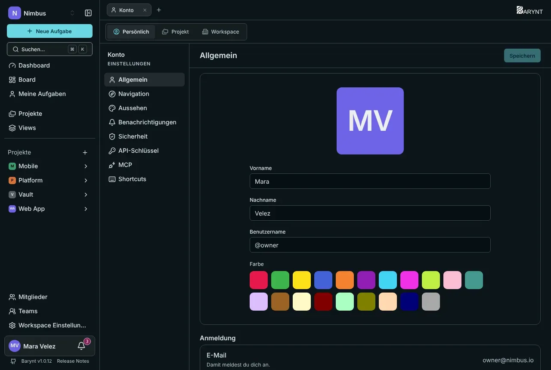
Task: Create a task with Neue Aufgabe
Action: (x=50, y=31)
